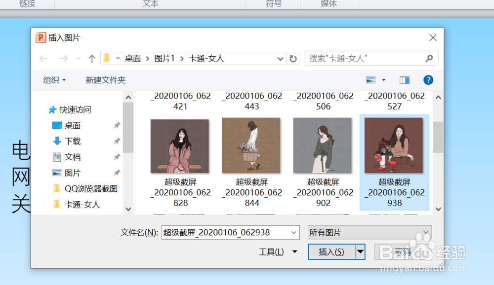Click the search magnifier icon
Image resolution: width=494 pixels, height=285 pixels.
pos(428,58)
